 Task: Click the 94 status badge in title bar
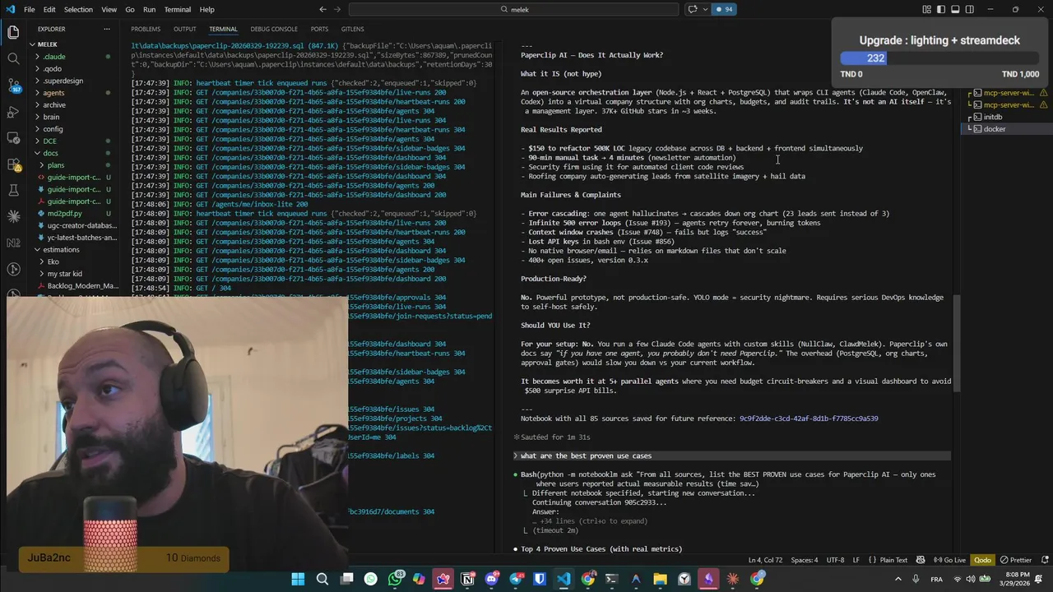tap(725, 9)
